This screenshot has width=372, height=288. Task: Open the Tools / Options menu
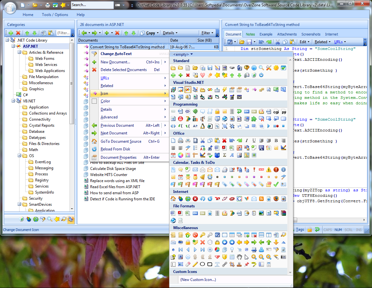coord(55,15)
